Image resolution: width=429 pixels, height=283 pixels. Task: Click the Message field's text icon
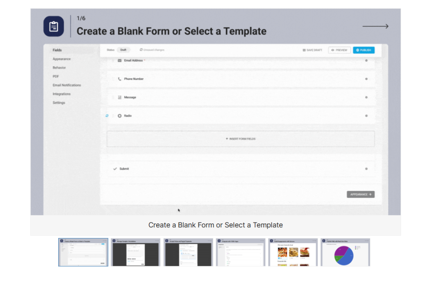pos(119,97)
